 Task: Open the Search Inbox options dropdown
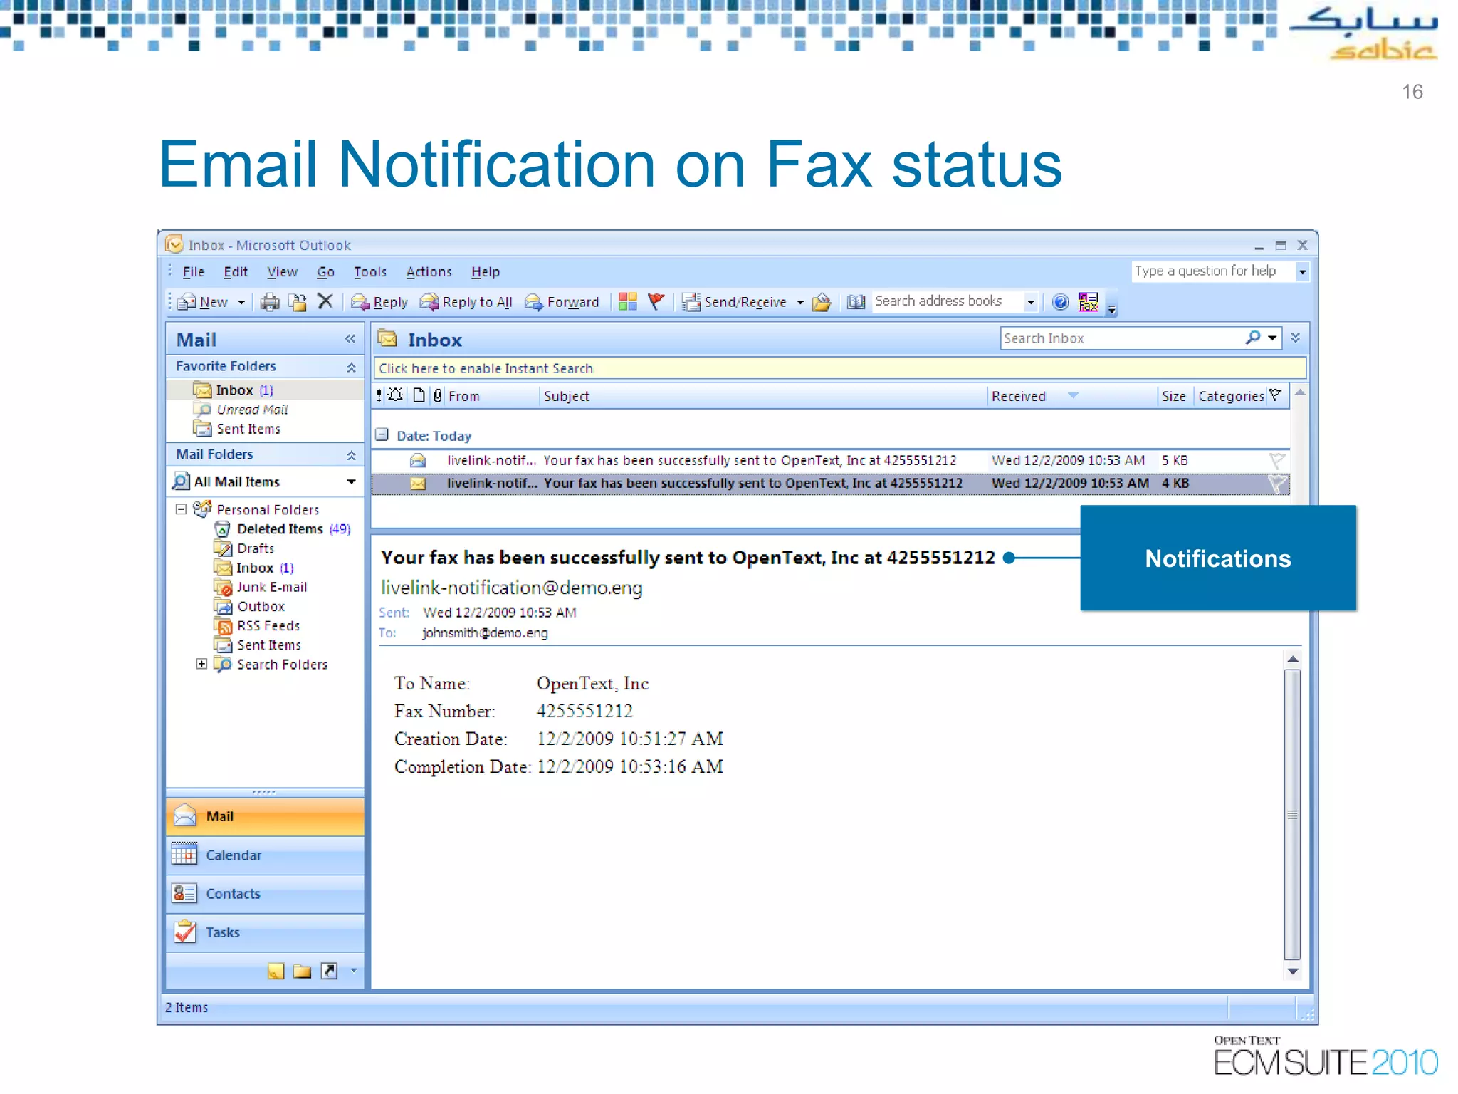point(1272,338)
